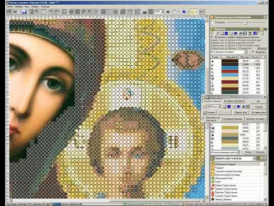Click the Undo arrow toolbar icon
The image size is (274, 206).
(51, 12)
